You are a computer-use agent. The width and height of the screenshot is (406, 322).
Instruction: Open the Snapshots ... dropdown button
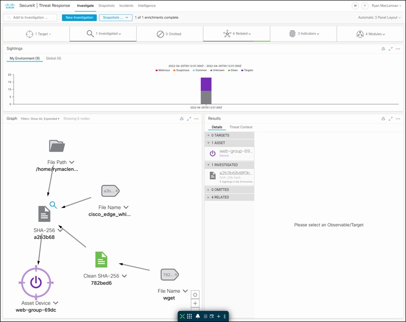click(116, 18)
